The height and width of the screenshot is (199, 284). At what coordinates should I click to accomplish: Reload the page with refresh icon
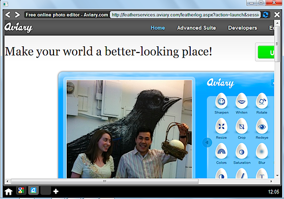266,15
